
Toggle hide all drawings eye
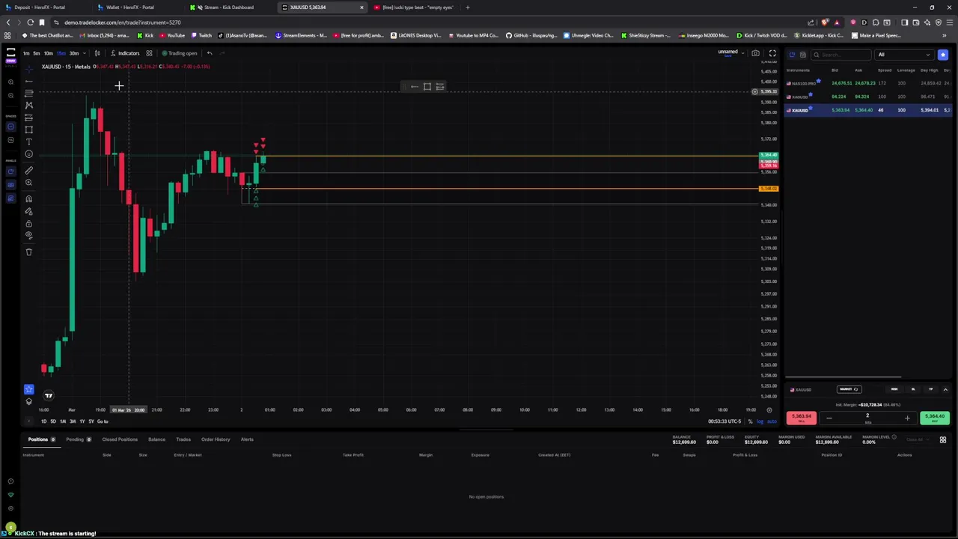(x=29, y=235)
